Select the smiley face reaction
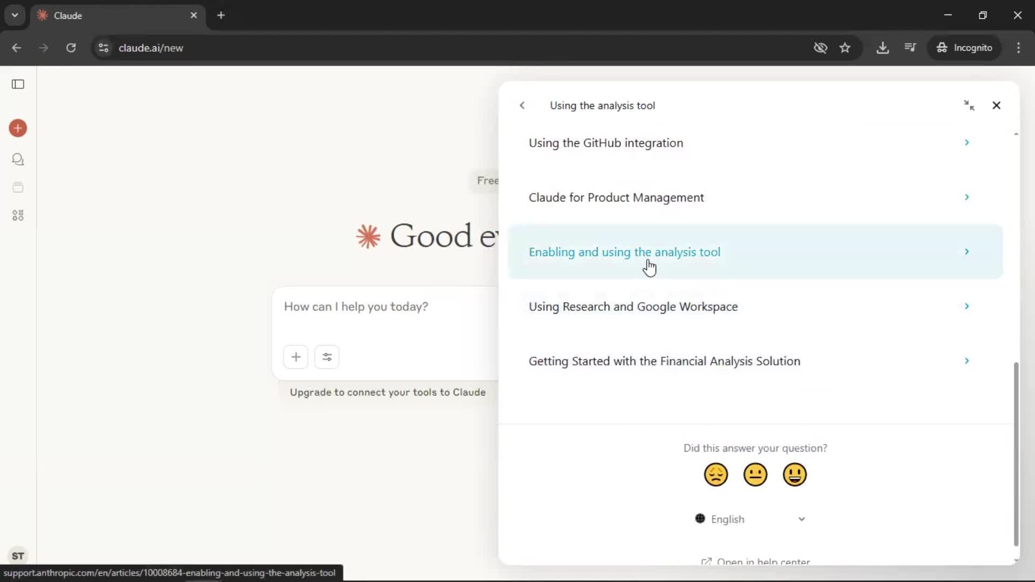 (795, 475)
